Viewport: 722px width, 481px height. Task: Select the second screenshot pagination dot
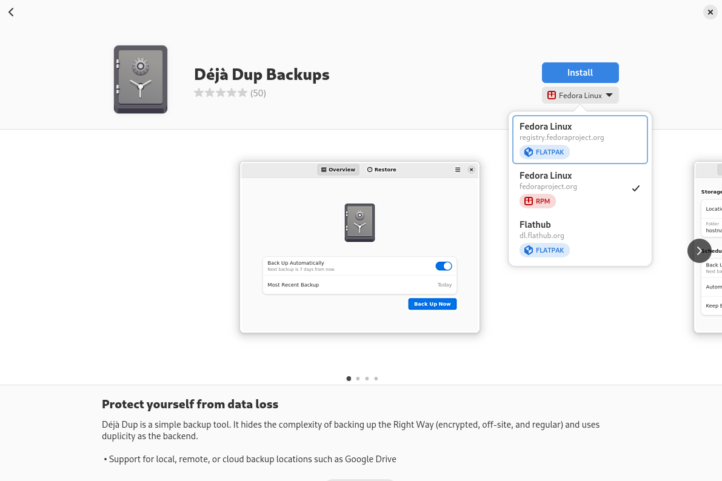click(x=358, y=379)
